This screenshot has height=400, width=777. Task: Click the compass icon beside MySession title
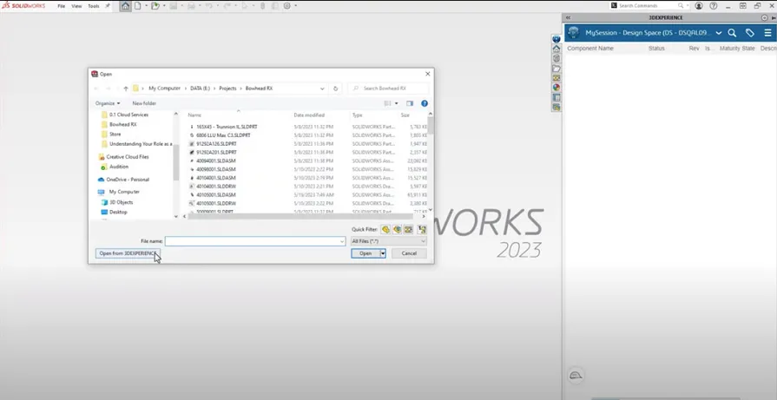[574, 33]
